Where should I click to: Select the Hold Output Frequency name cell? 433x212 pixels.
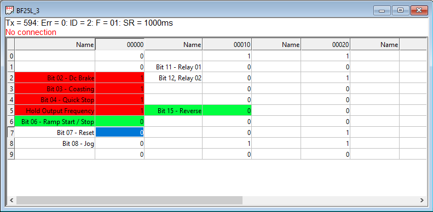(x=55, y=110)
